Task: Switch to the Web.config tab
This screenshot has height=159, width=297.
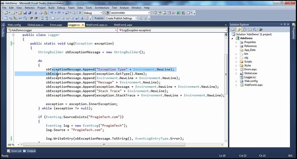Action: 14,25
